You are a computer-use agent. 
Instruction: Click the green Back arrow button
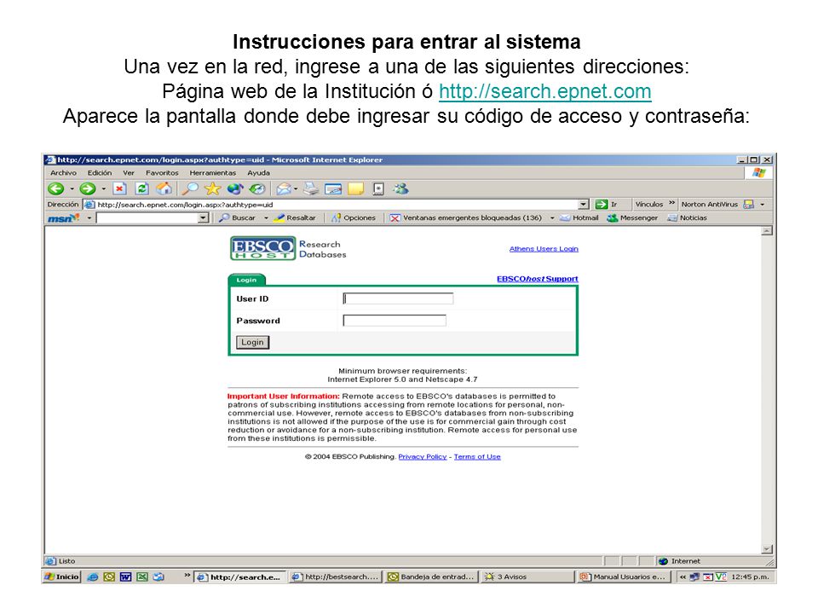point(56,188)
